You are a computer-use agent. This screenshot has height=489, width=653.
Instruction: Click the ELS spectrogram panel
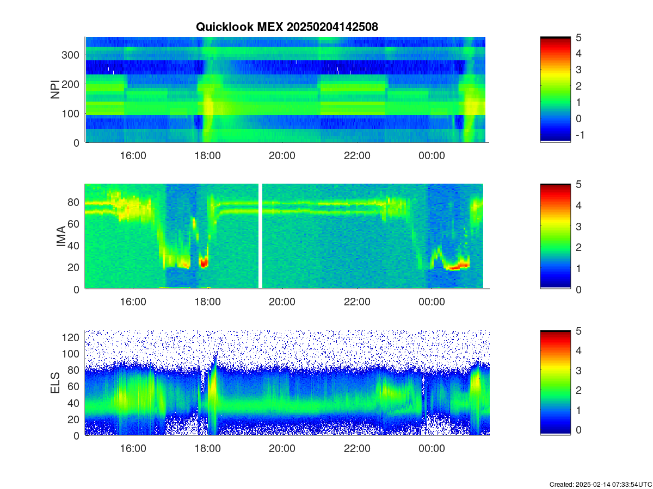[287, 383]
